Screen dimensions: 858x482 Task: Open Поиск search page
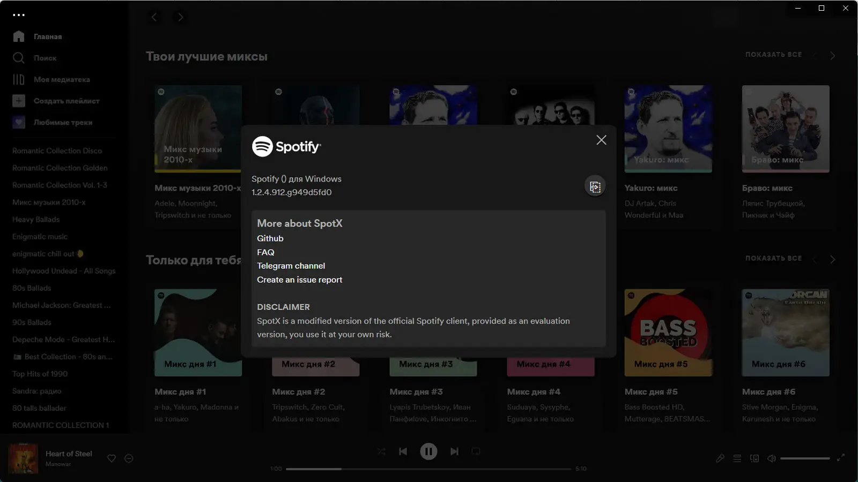click(35, 58)
